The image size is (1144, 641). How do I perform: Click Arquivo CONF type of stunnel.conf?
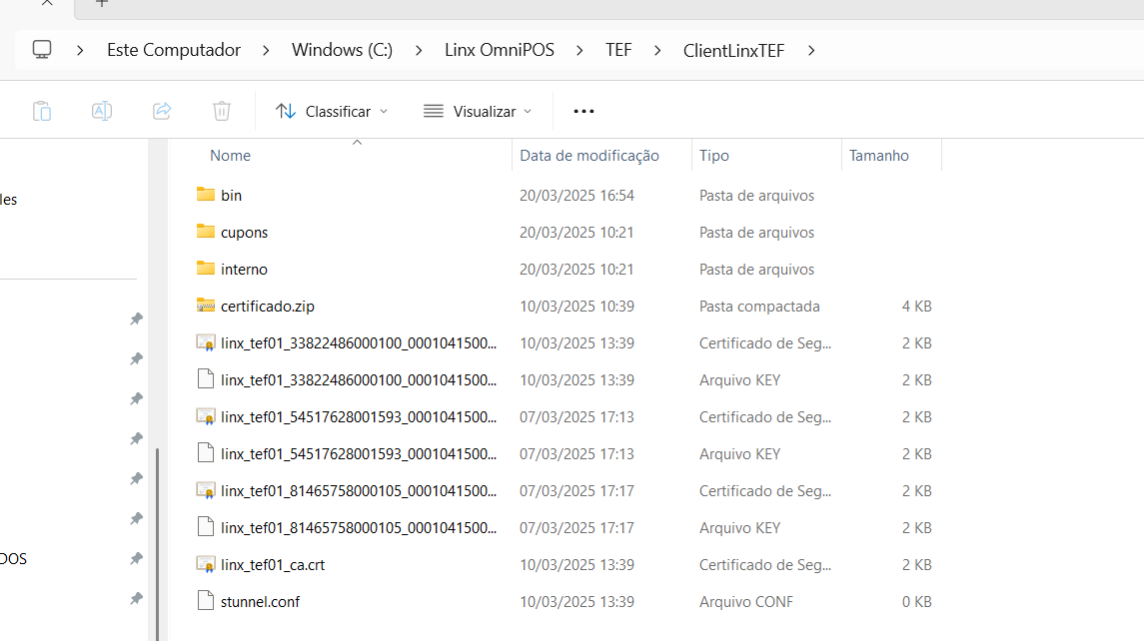(x=746, y=602)
